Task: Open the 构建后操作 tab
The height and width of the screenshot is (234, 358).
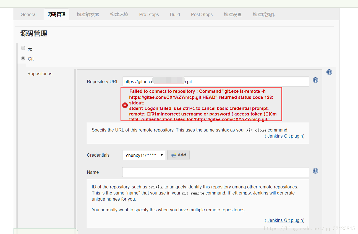Action: [264, 14]
